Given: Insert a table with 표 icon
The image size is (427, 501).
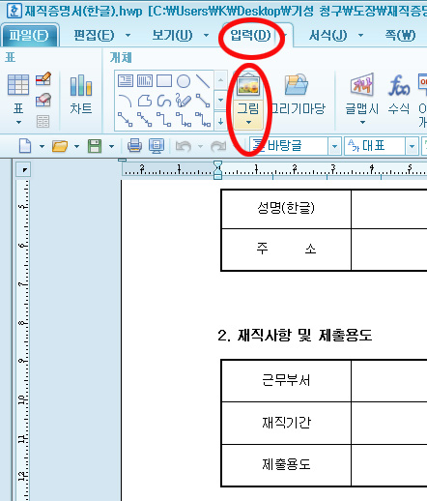Looking at the screenshot, I should (18, 84).
